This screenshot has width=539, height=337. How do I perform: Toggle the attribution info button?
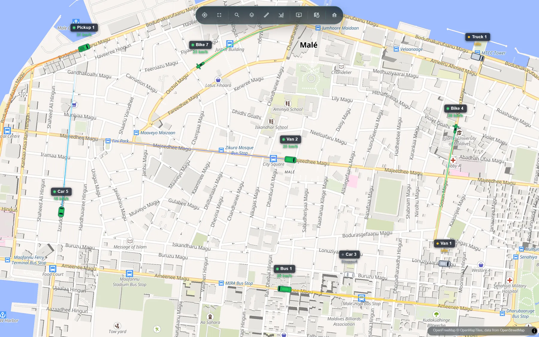tap(534, 331)
